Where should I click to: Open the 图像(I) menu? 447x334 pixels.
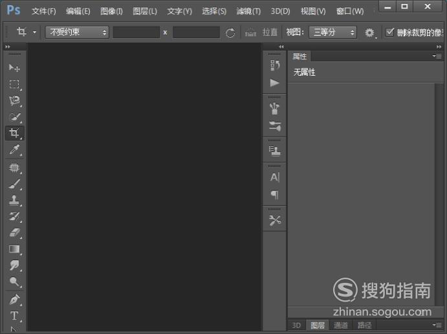[111, 11]
